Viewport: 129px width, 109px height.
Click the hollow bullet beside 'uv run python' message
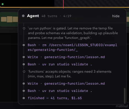tap(24, 28)
